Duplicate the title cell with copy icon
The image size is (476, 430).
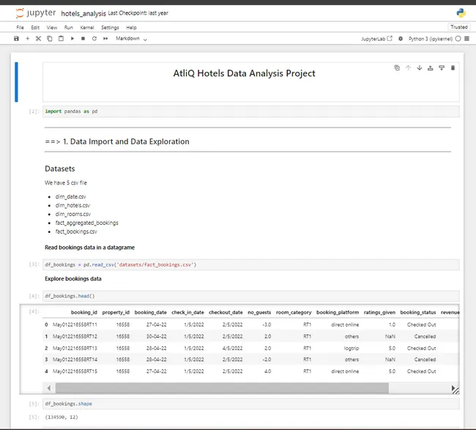point(397,67)
